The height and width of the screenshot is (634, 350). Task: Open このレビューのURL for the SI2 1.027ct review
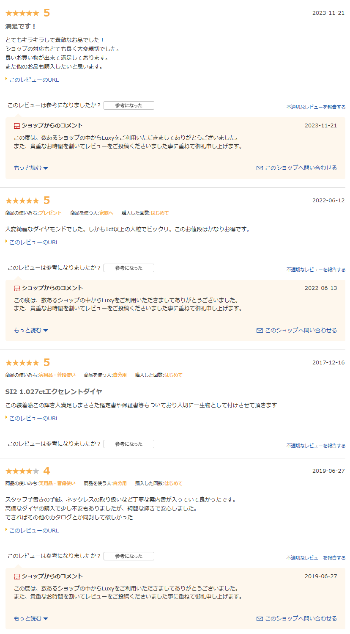34,418
